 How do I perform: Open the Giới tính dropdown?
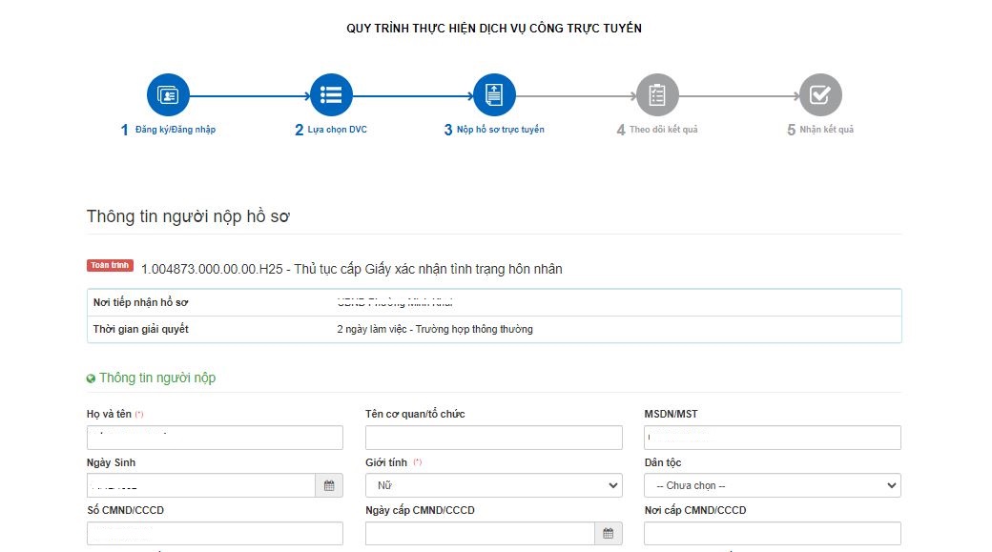point(493,485)
